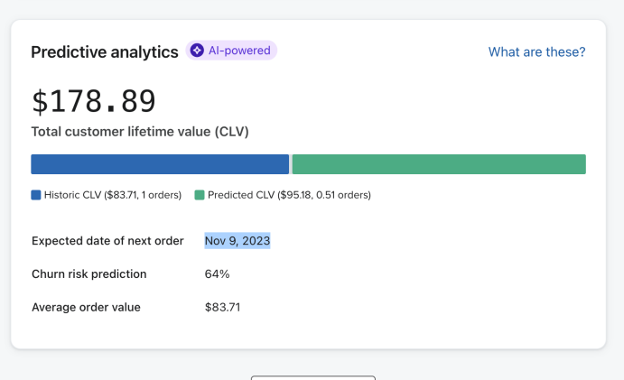Click the $83.71 average order value
This screenshot has width=624, height=380.
point(222,307)
